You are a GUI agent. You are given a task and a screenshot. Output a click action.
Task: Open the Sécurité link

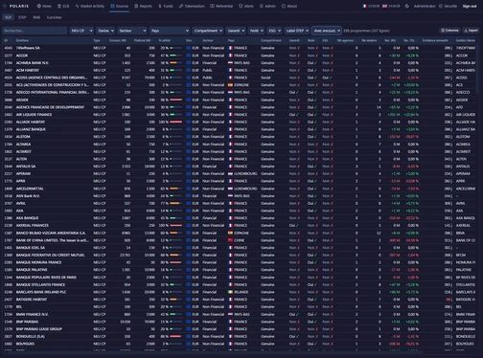tap(448, 6)
